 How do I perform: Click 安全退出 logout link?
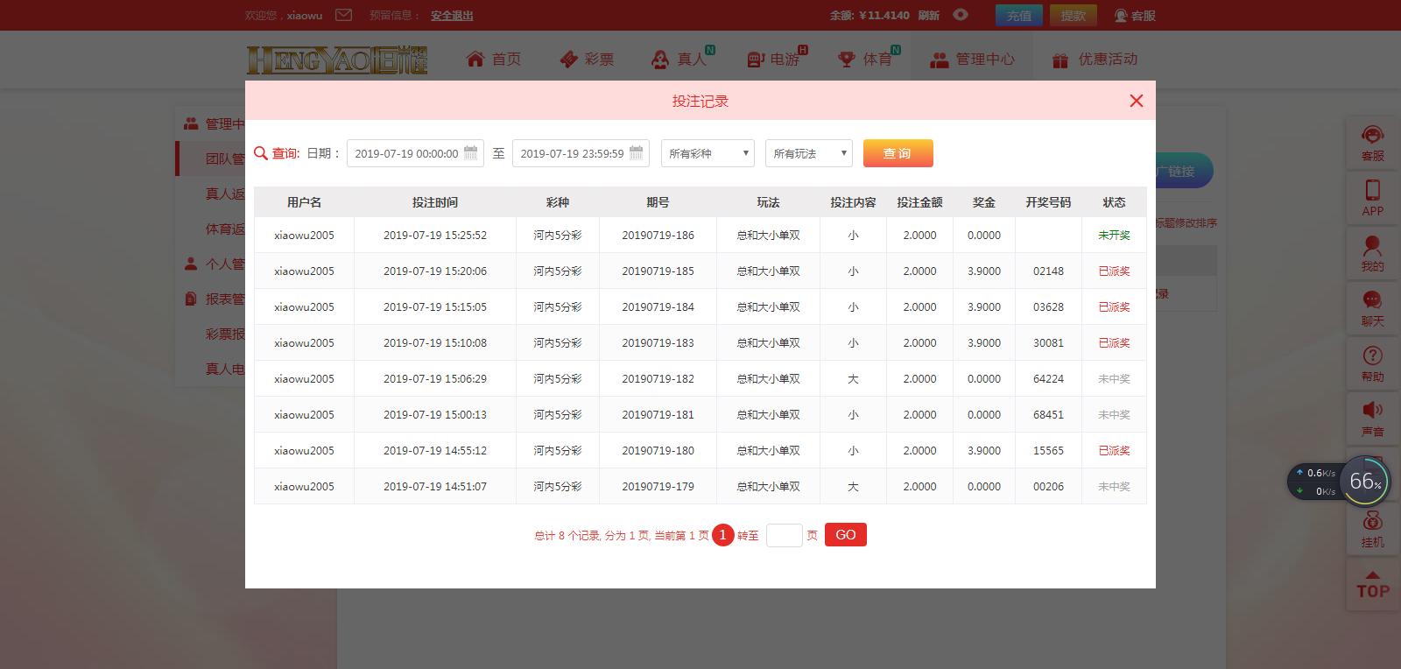(452, 15)
